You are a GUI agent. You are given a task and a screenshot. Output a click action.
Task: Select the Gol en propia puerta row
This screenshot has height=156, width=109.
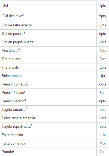pyautogui.click(x=54, y=42)
